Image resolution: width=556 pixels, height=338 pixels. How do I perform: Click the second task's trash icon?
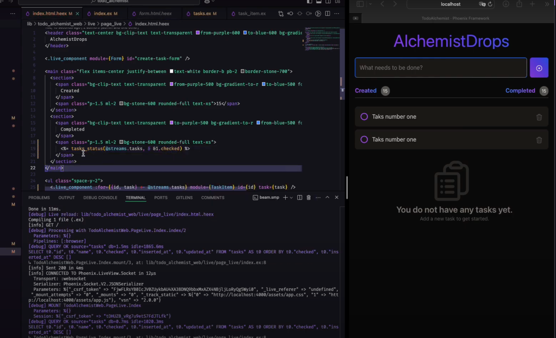[x=539, y=140]
